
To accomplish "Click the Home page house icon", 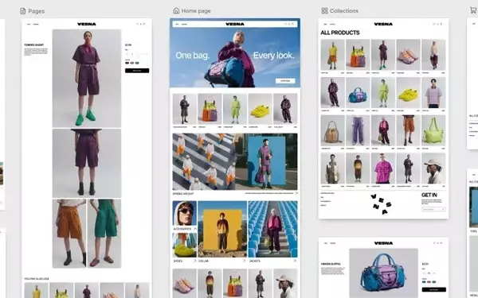I will tap(176, 10).
